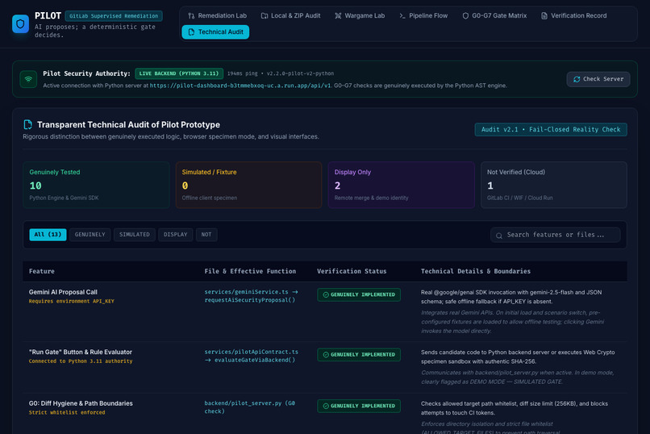Click the Simulated / Fixture summary card
The image size is (650, 434).
(x=248, y=185)
